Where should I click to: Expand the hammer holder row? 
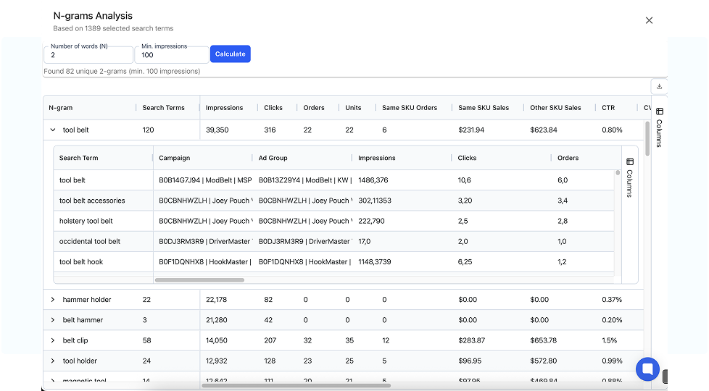(53, 300)
